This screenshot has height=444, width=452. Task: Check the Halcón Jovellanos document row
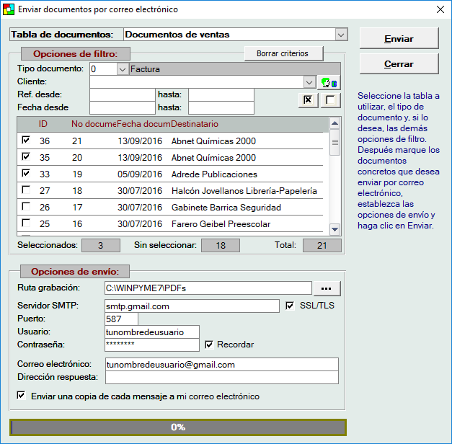pos(27,190)
